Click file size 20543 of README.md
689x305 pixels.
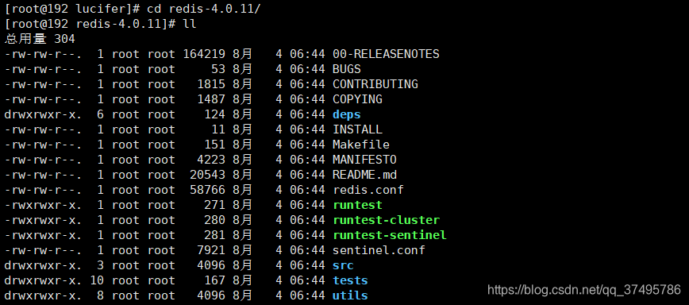click(x=207, y=175)
